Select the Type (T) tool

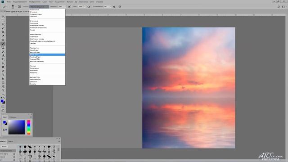tap(3, 75)
